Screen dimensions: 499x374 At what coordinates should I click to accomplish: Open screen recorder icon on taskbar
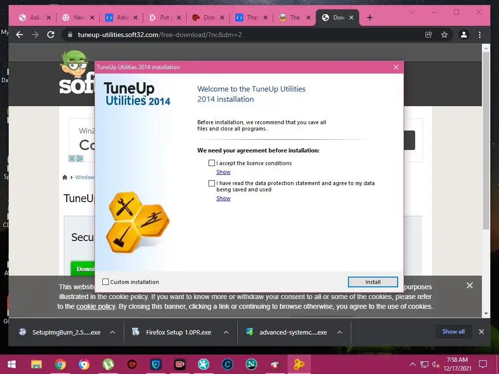pyautogui.click(x=180, y=364)
